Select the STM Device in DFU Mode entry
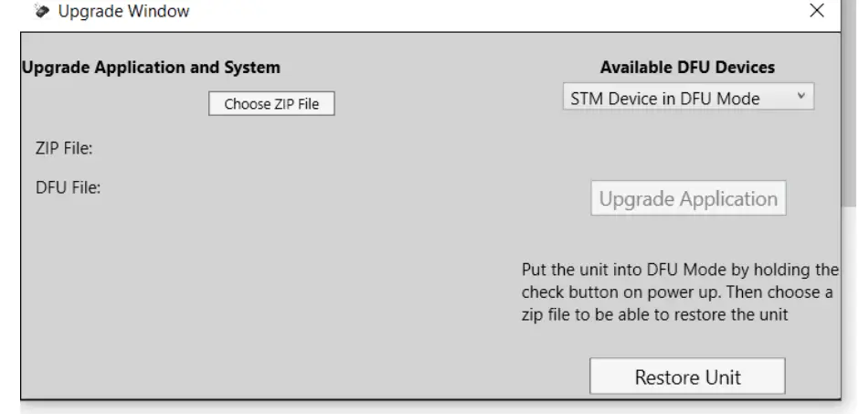This screenshot has width=859, height=414. 672,98
